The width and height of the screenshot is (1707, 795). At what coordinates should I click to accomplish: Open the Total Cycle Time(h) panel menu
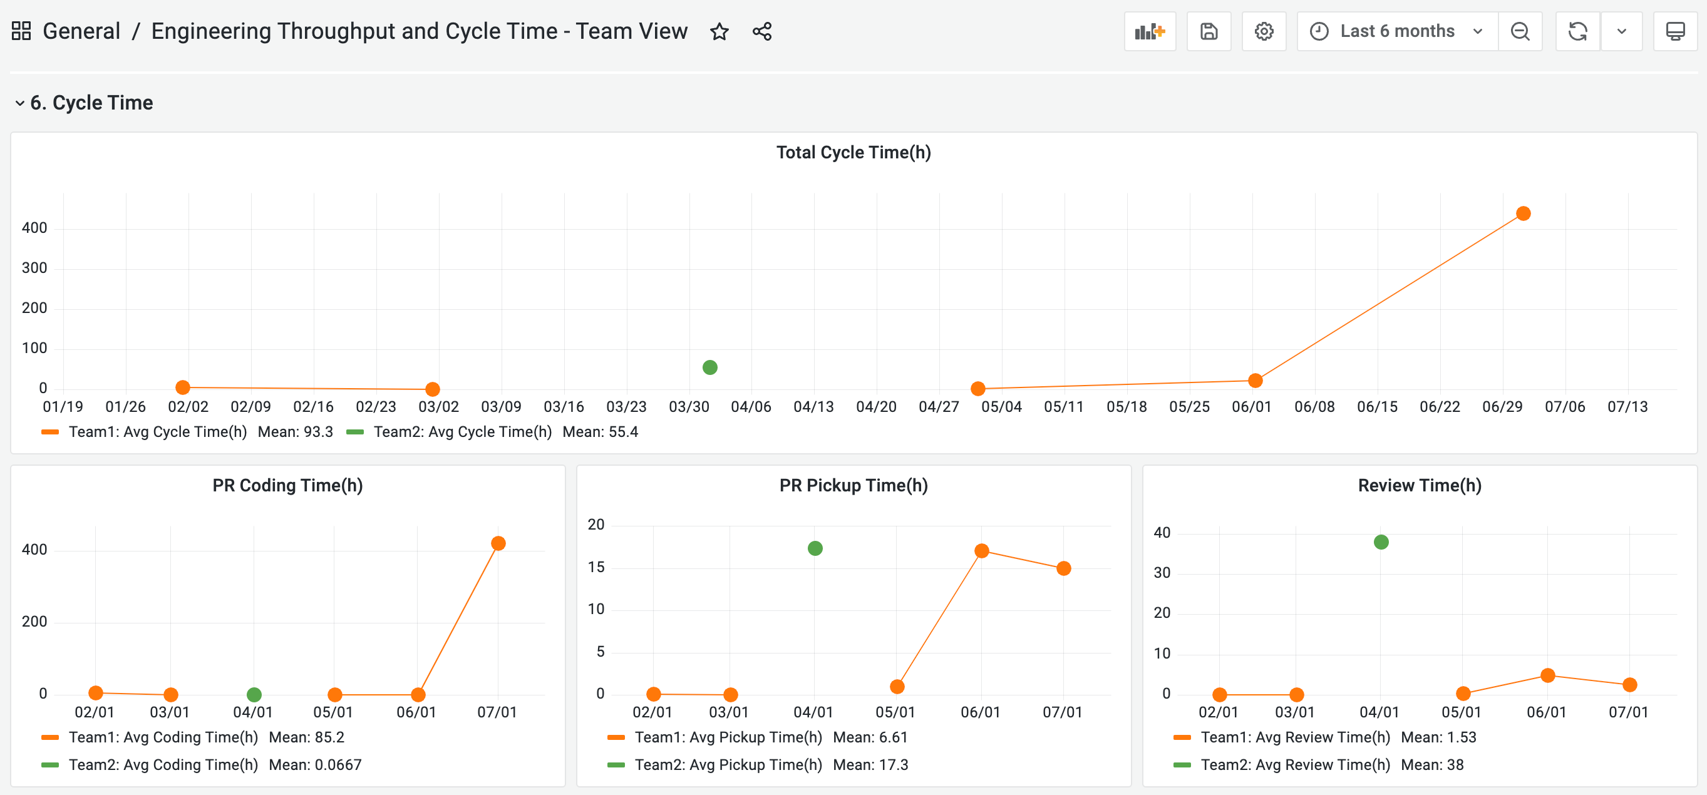(853, 152)
